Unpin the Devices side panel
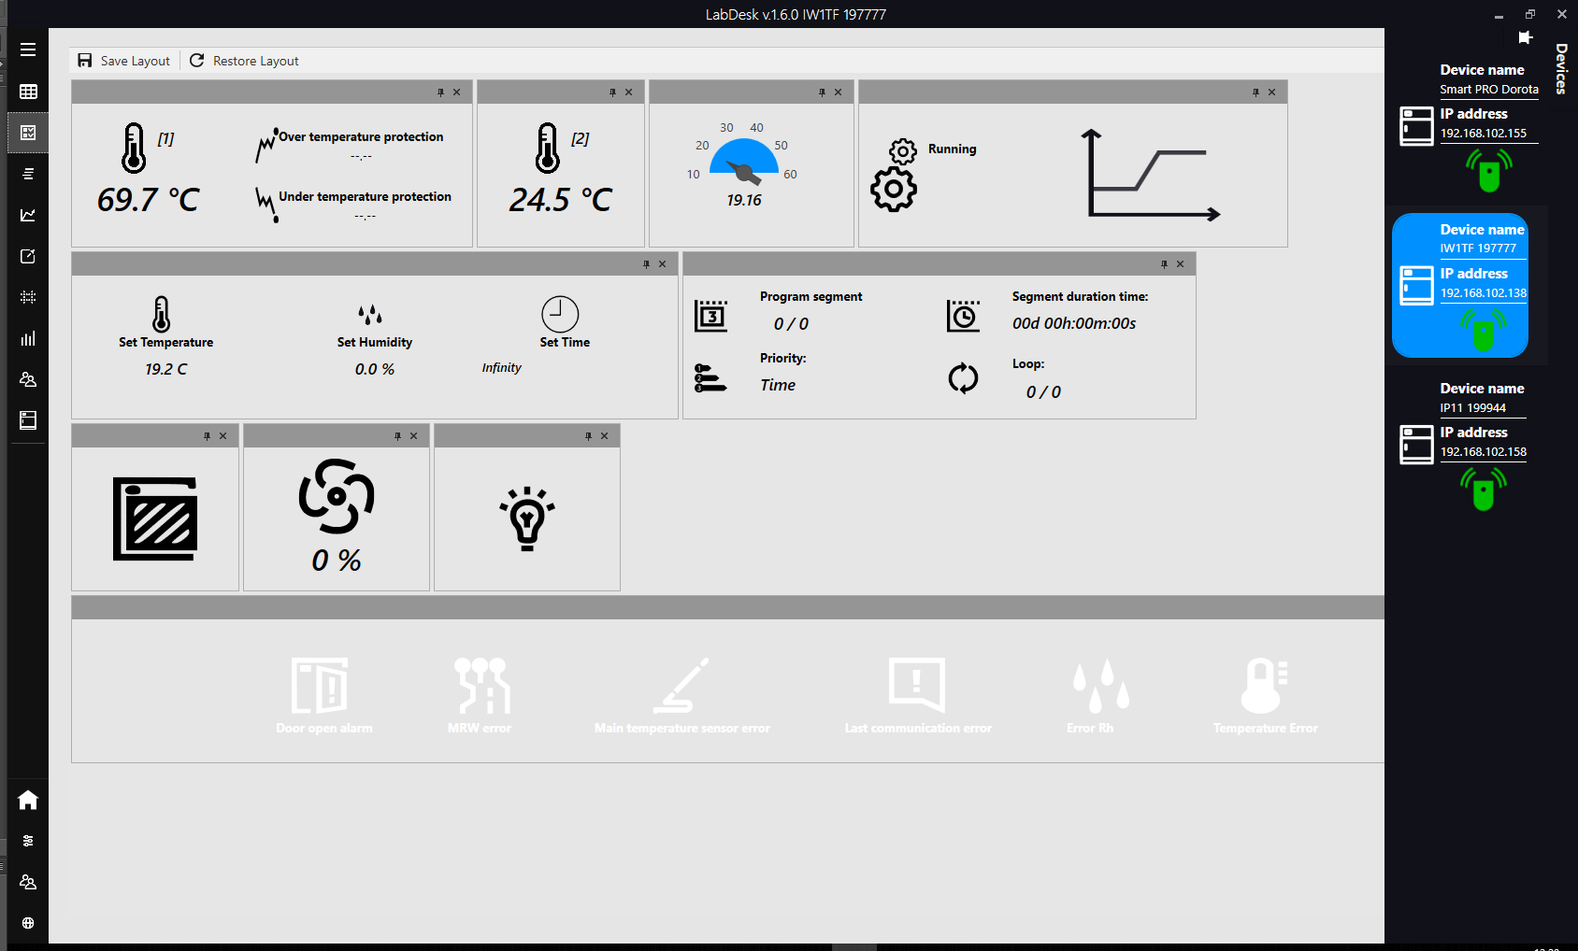Screen dimensions: 1578x951 pos(1526,37)
